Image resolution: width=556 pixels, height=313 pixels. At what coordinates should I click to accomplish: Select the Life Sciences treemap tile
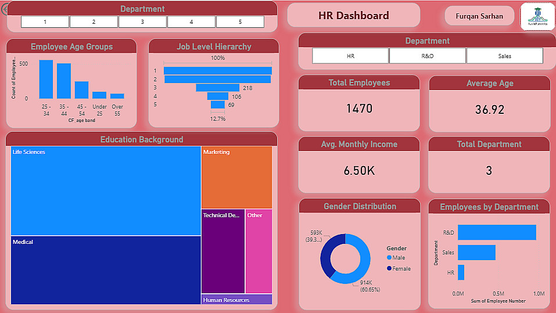coord(106,190)
